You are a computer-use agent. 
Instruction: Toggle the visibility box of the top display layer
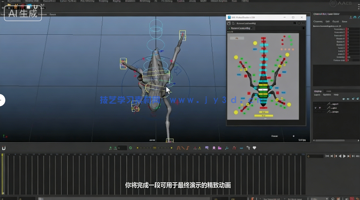(315, 104)
